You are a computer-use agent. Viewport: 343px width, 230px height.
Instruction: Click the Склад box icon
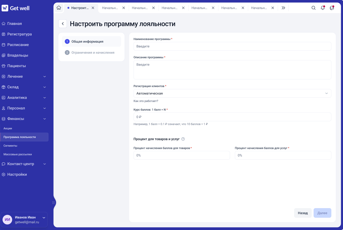[x=4, y=87]
